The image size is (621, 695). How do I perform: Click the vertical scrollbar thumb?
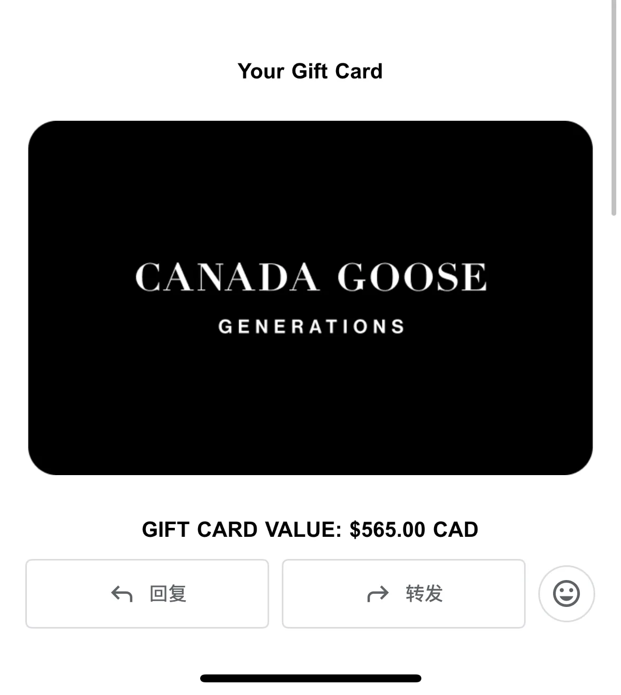coord(614,108)
